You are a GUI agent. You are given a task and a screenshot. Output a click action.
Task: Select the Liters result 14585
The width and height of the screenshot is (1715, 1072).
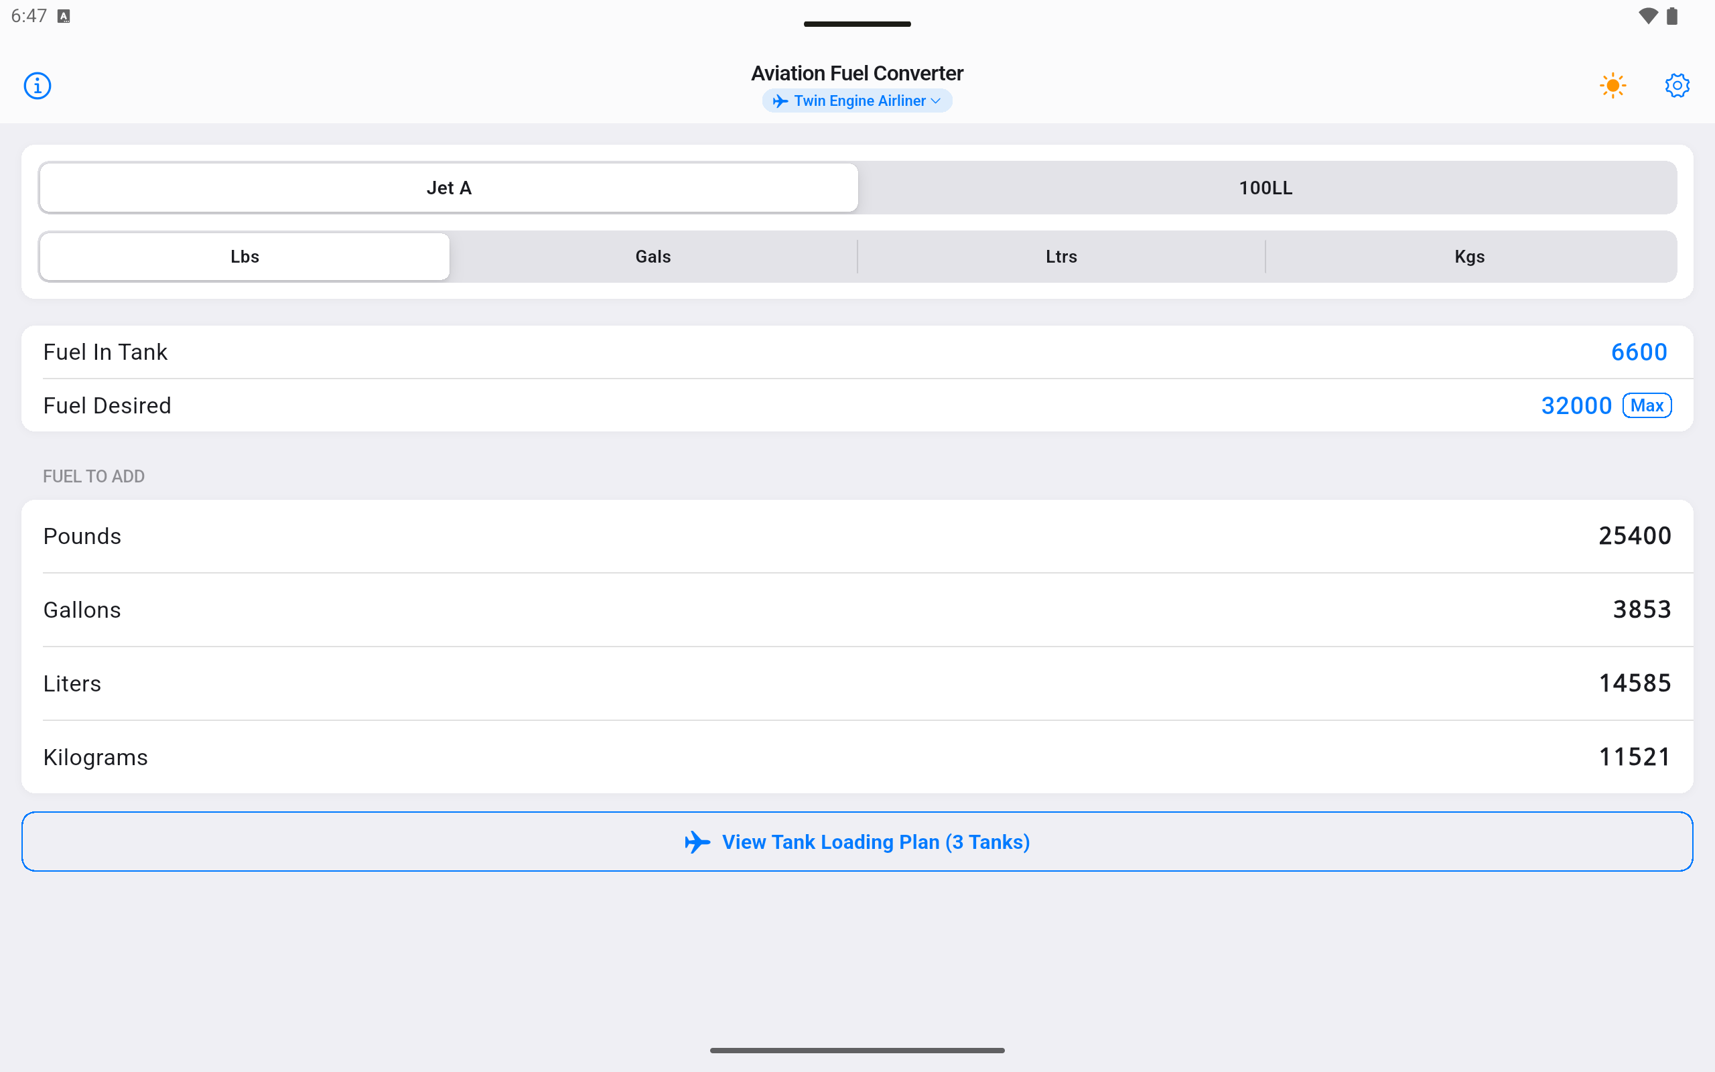coord(1634,683)
